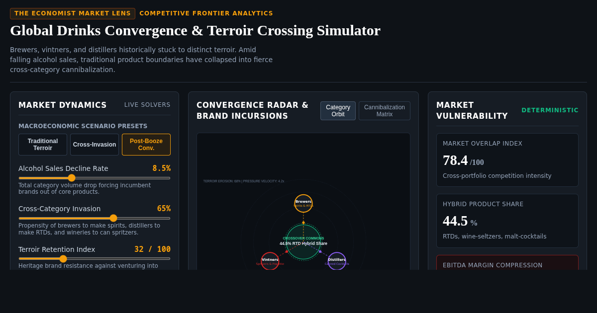597x313 pixels.
Task: Select the Brewers node in the radar
Action: [x=303, y=203]
